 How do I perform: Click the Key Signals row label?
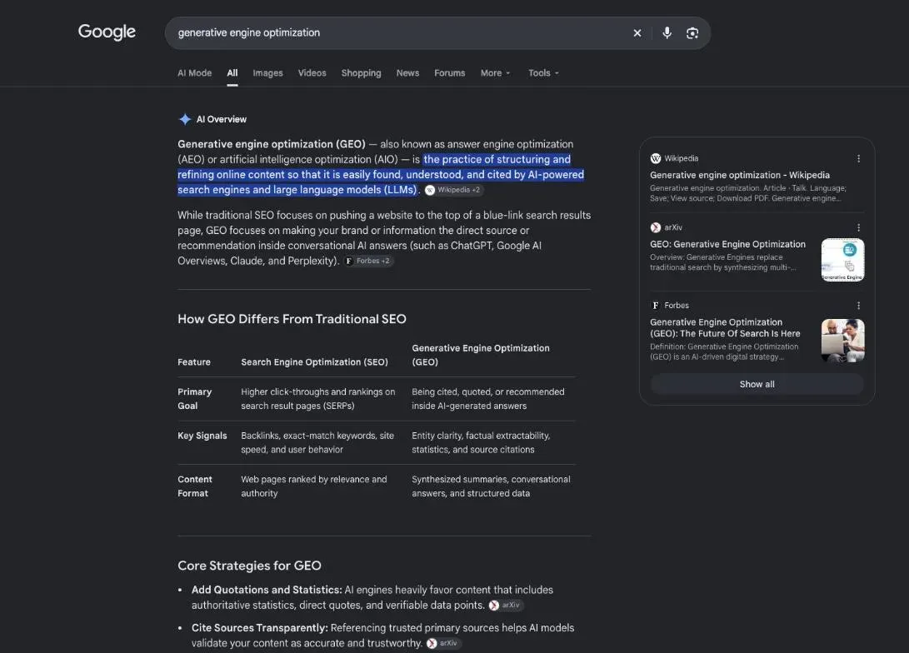point(202,436)
